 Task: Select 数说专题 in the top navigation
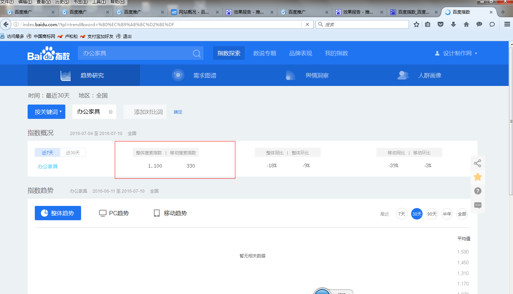264,53
